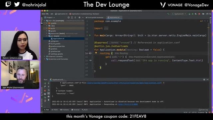
Task: Click the red stop button in top toolbar
Action: (199, 14)
